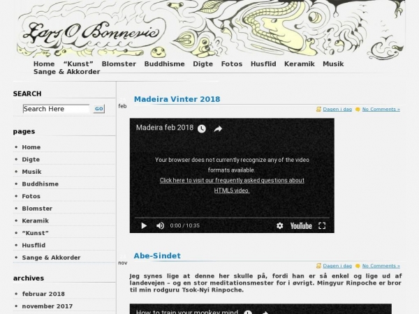This screenshot has width=419, height=314.
Task: Click category scroll icon beside Abe-Sindet's Dagen i dag
Action: 318,266
